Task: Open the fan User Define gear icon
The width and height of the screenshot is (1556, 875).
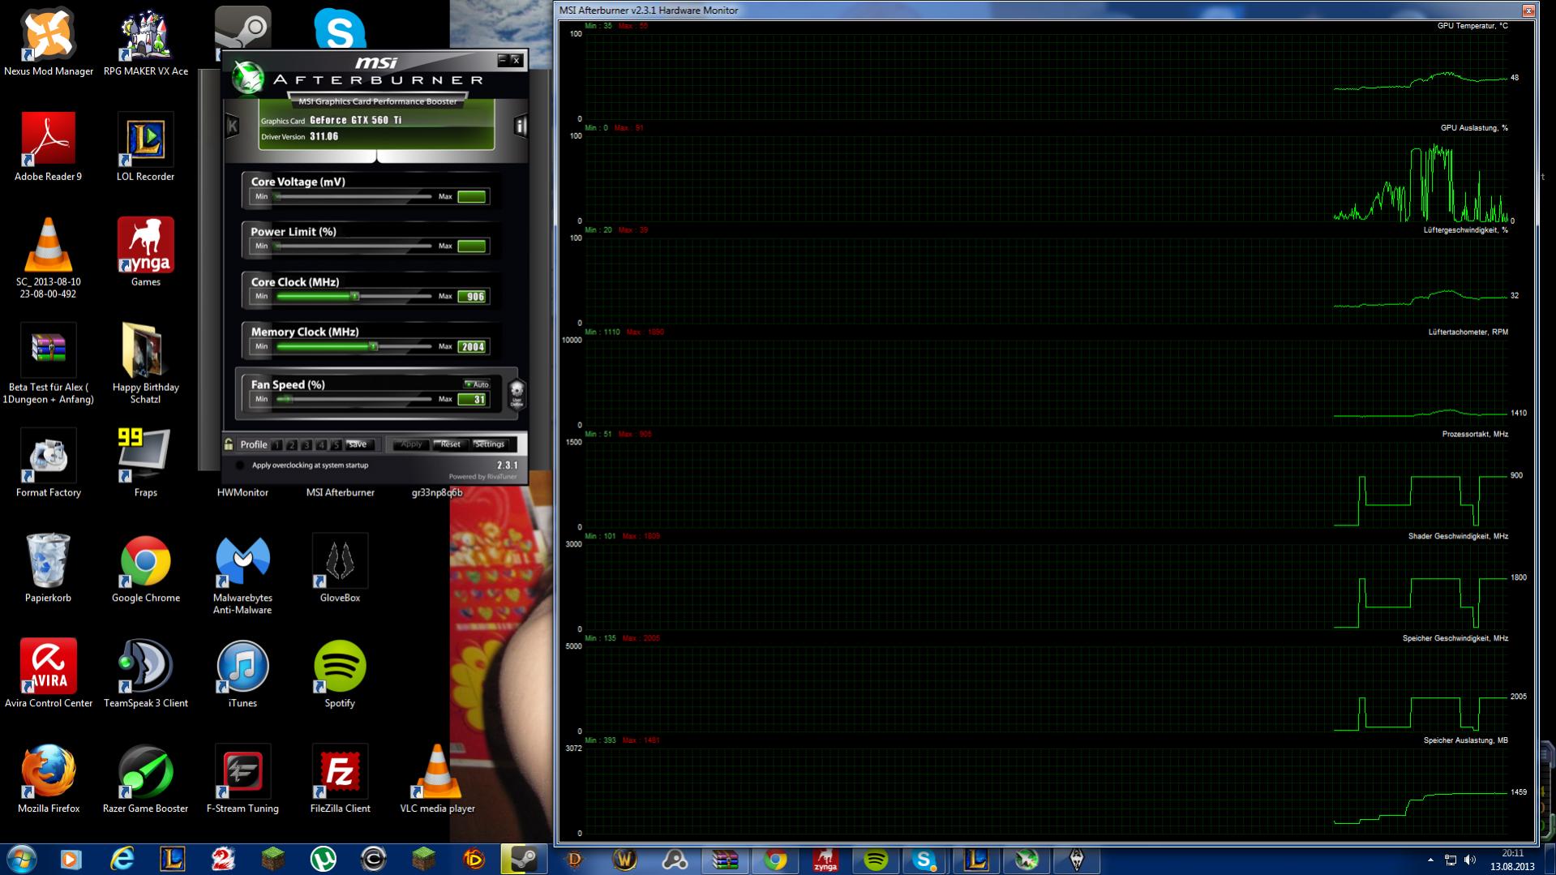Action: coord(517,393)
